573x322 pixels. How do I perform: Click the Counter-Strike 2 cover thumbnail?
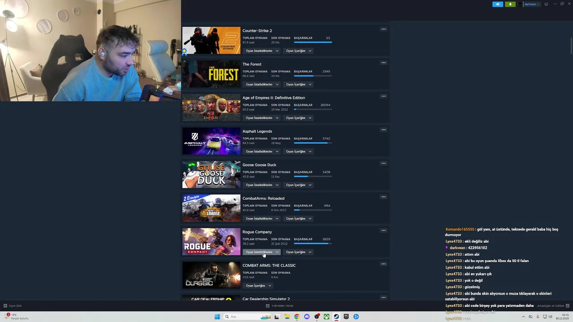pos(211,41)
